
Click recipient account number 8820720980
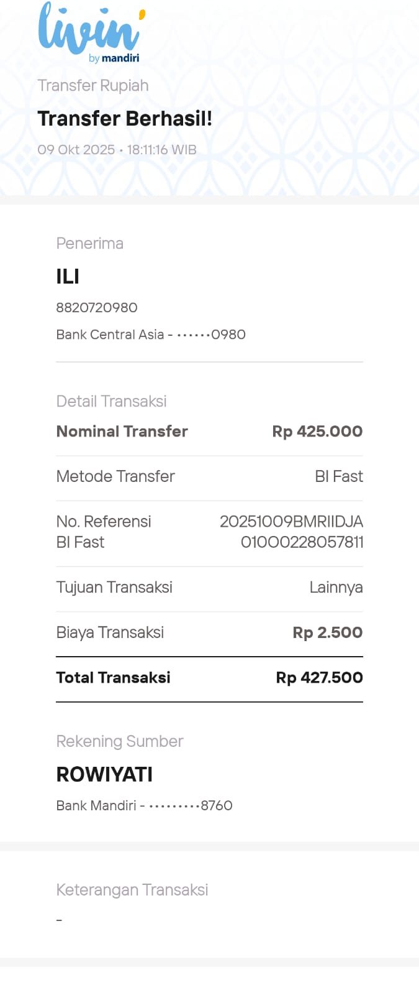tap(97, 307)
